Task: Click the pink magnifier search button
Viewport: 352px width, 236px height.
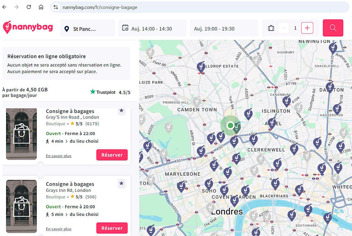Action: click(x=333, y=28)
